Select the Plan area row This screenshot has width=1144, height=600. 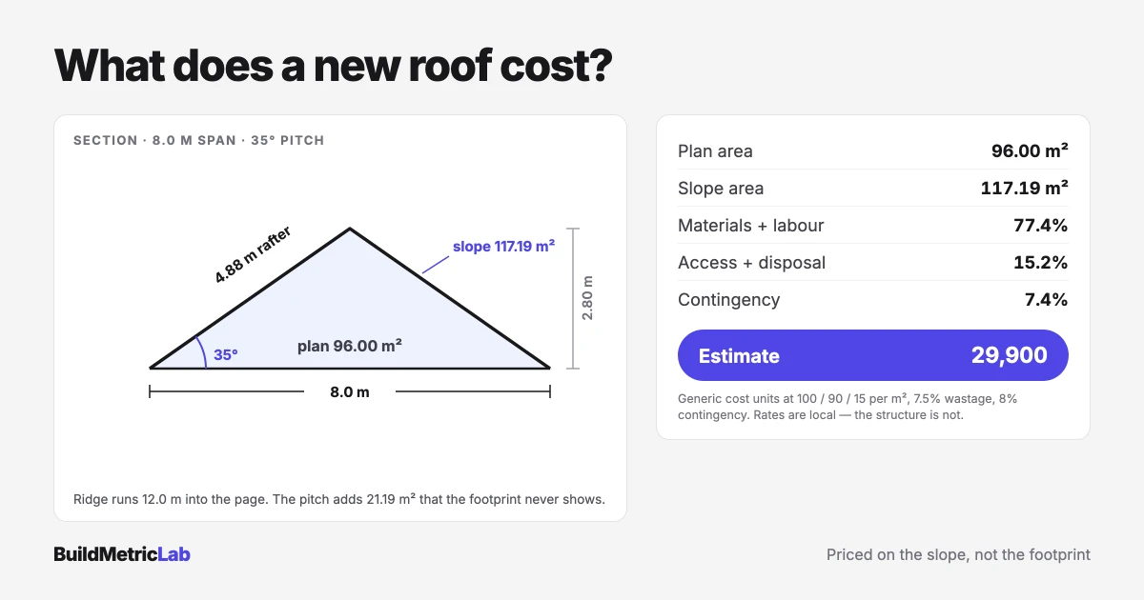872,150
